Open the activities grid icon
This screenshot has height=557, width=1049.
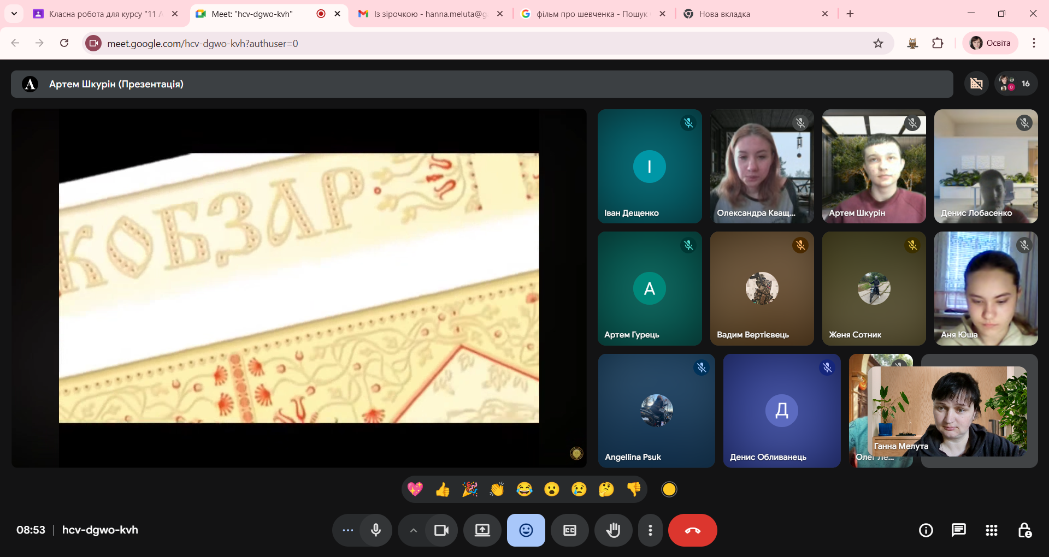click(x=991, y=530)
